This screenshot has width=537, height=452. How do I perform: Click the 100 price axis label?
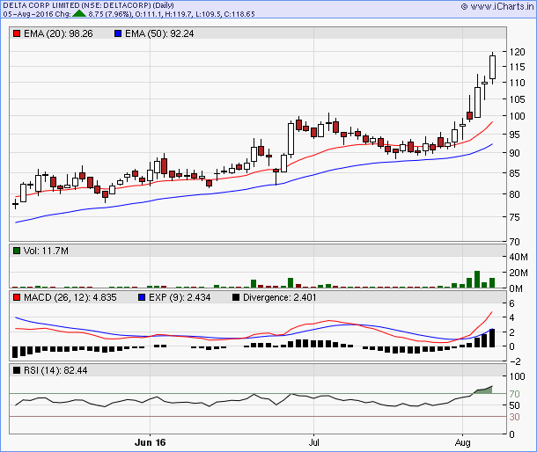pos(517,116)
